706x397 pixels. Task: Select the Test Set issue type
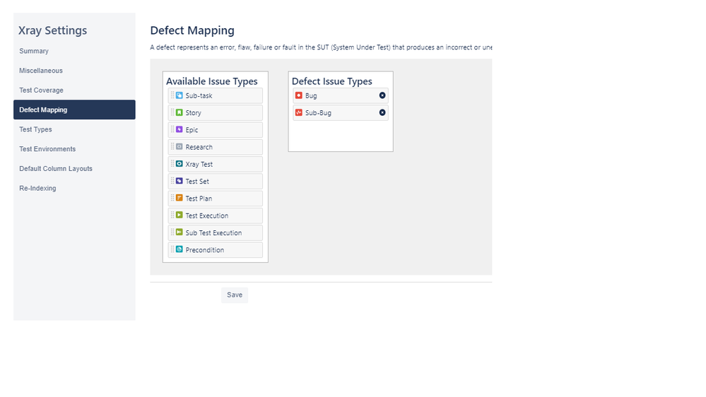tap(216, 182)
